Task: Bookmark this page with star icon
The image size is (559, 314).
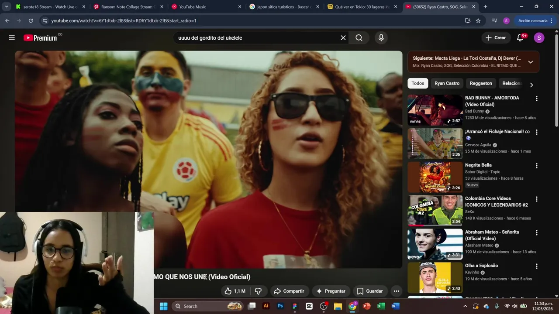Action: (478, 20)
